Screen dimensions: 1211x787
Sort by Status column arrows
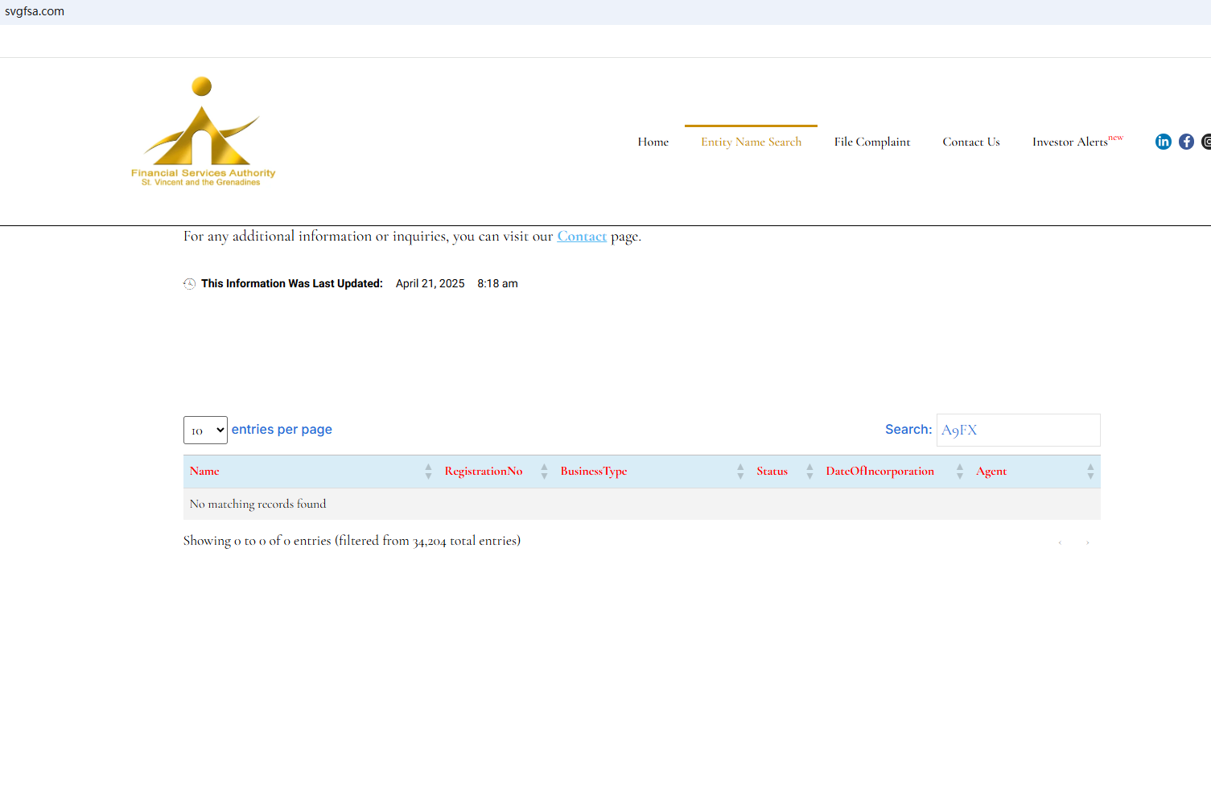[x=809, y=472]
